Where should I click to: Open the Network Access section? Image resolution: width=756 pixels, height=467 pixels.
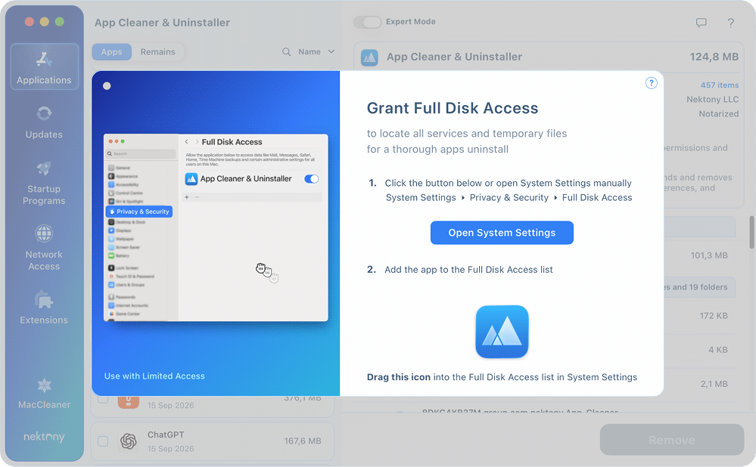click(44, 248)
